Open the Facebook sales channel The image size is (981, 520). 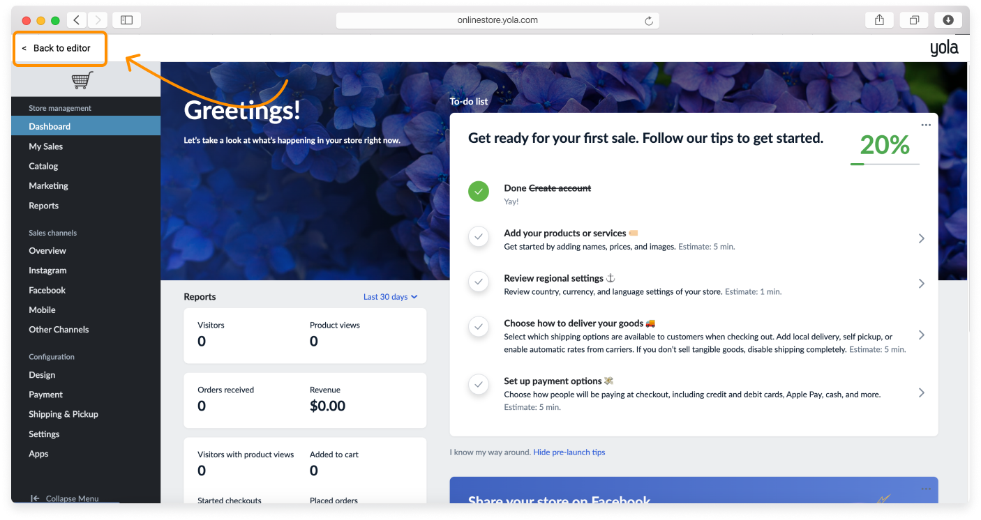click(47, 290)
